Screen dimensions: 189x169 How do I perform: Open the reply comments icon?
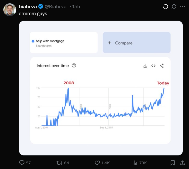tap(22, 163)
